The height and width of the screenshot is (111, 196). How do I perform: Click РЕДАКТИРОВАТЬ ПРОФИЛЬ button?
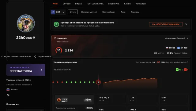click(16, 57)
